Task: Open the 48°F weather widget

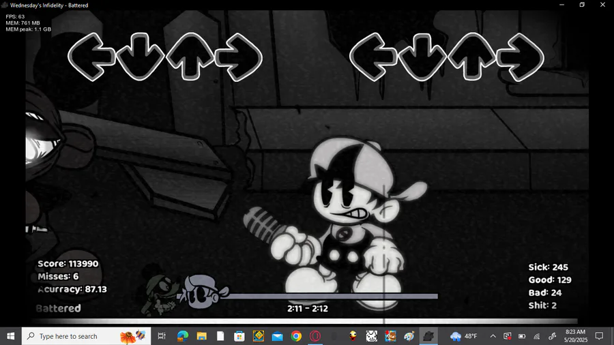Action: (x=464, y=336)
